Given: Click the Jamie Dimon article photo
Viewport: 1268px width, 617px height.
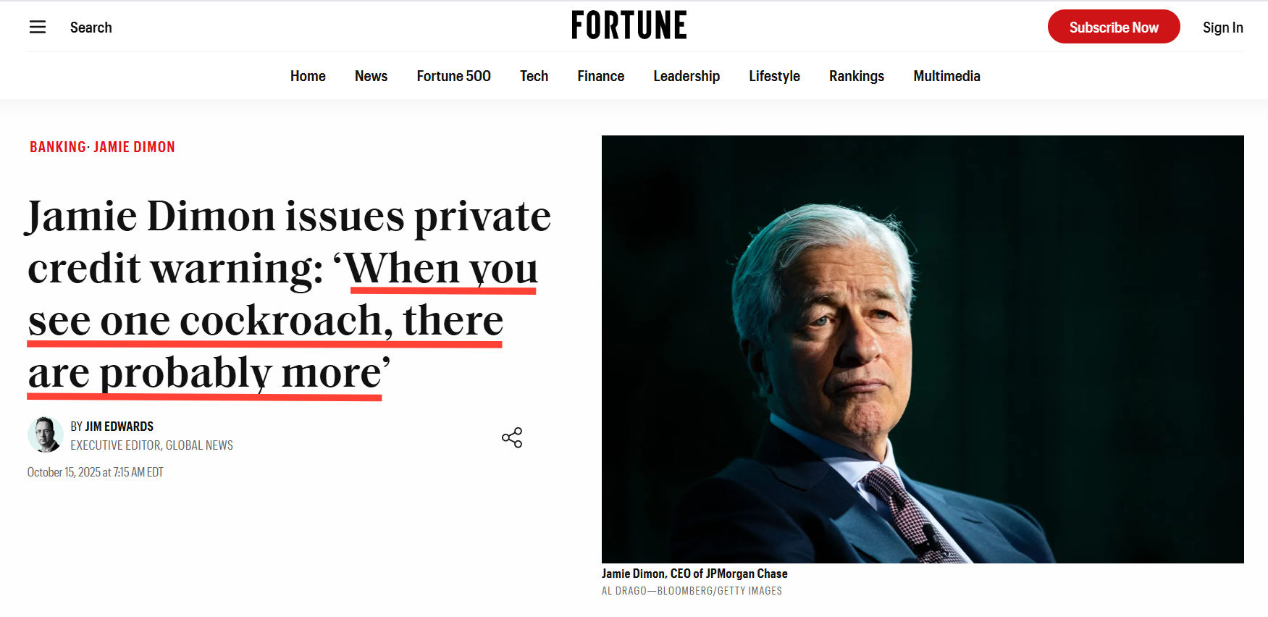Looking at the screenshot, I should point(922,349).
